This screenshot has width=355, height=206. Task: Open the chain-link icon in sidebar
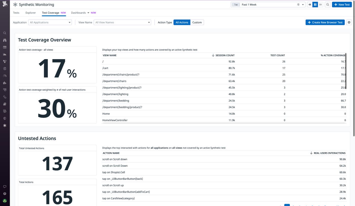(5, 97)
